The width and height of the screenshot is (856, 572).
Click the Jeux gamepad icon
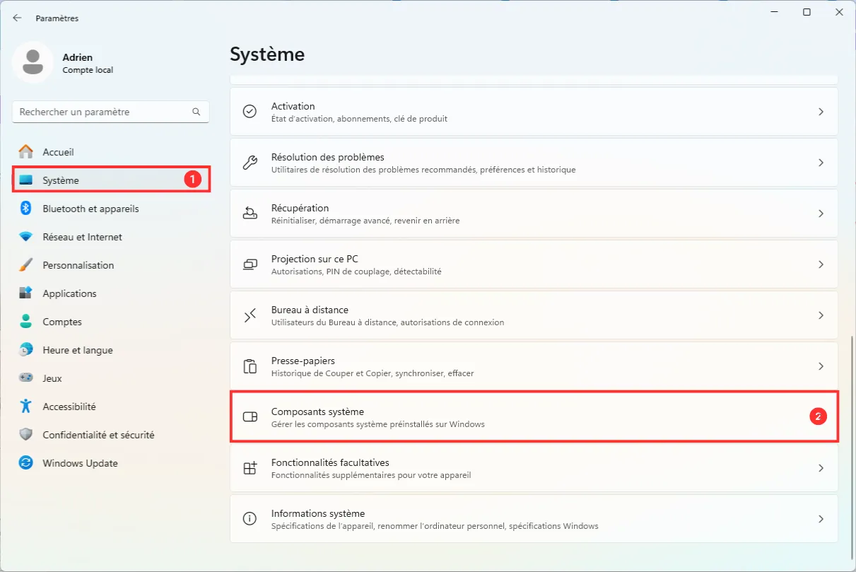tap(26, 378)
